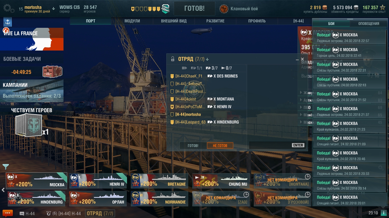Set division status to НЕ ГОТОВ

(x=220, y=146)
